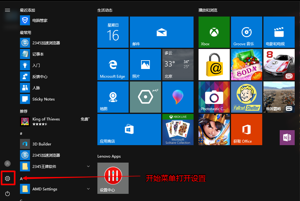Launch the crowned king game tile
The width and height of the screenshot is (300, 201).
tap(214, 130)
